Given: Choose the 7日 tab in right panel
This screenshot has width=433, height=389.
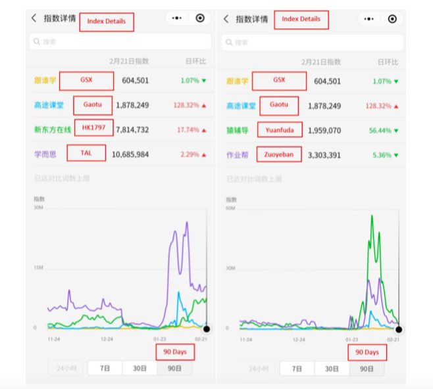Looking at the screenshot, I should (297, 369).
